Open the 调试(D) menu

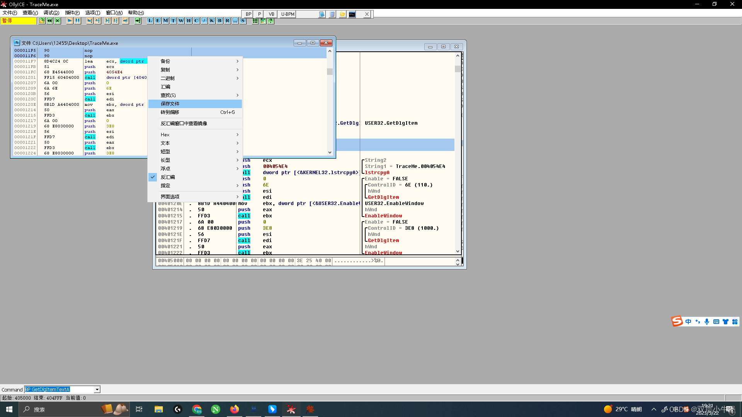(51, 13)
